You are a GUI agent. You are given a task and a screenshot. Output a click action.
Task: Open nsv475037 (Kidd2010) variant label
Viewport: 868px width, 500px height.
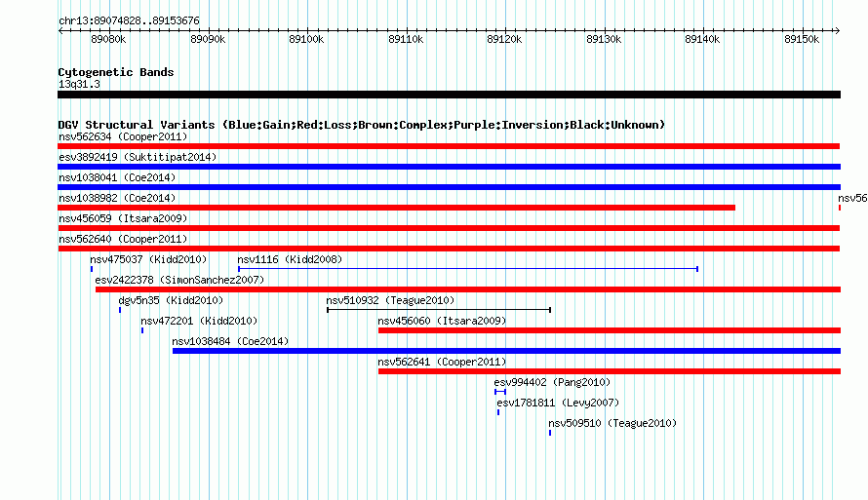point(148,259)
